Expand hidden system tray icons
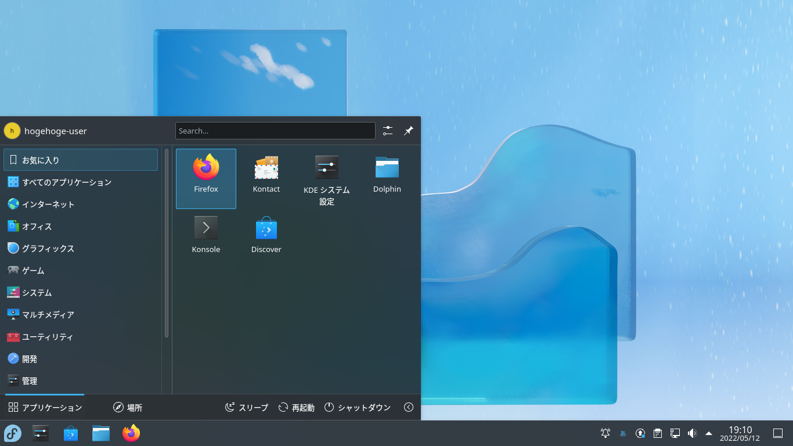The image size is (793, 446). (x=709, y=433)
